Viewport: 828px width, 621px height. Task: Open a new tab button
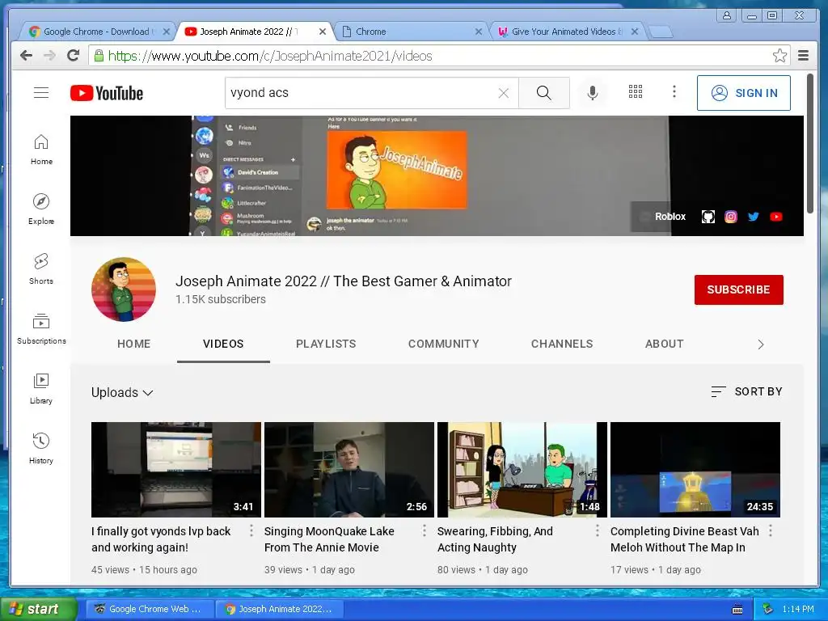pos(660,32)
